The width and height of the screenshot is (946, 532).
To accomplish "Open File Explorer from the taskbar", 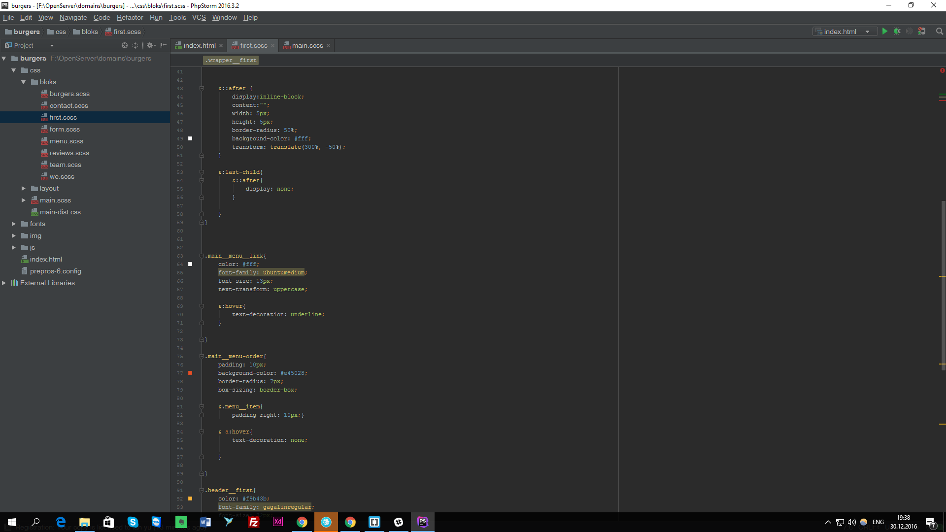I will [x=85, y=522].
